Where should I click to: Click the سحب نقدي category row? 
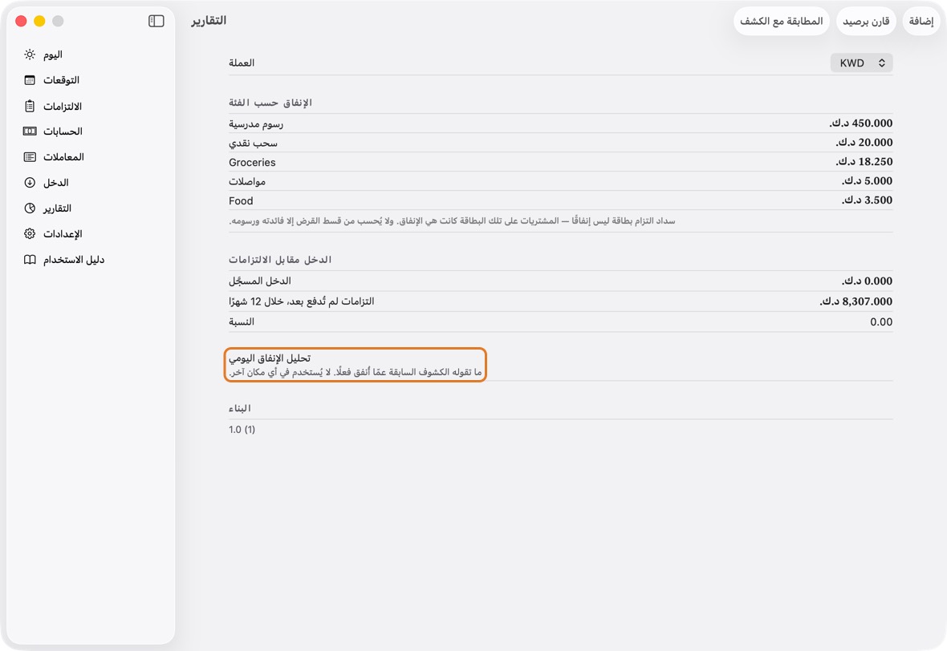tap(560, 143)
